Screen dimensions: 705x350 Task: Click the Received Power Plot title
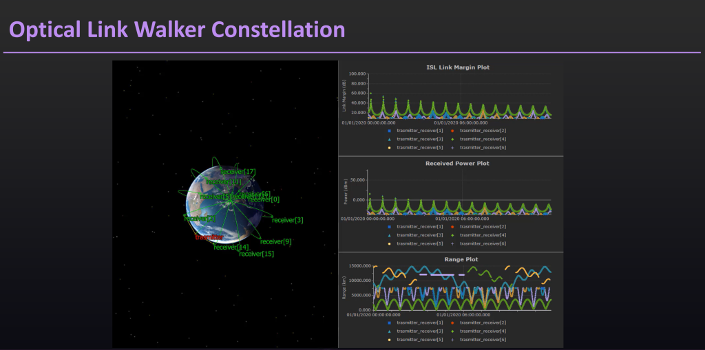pos(451,164)
